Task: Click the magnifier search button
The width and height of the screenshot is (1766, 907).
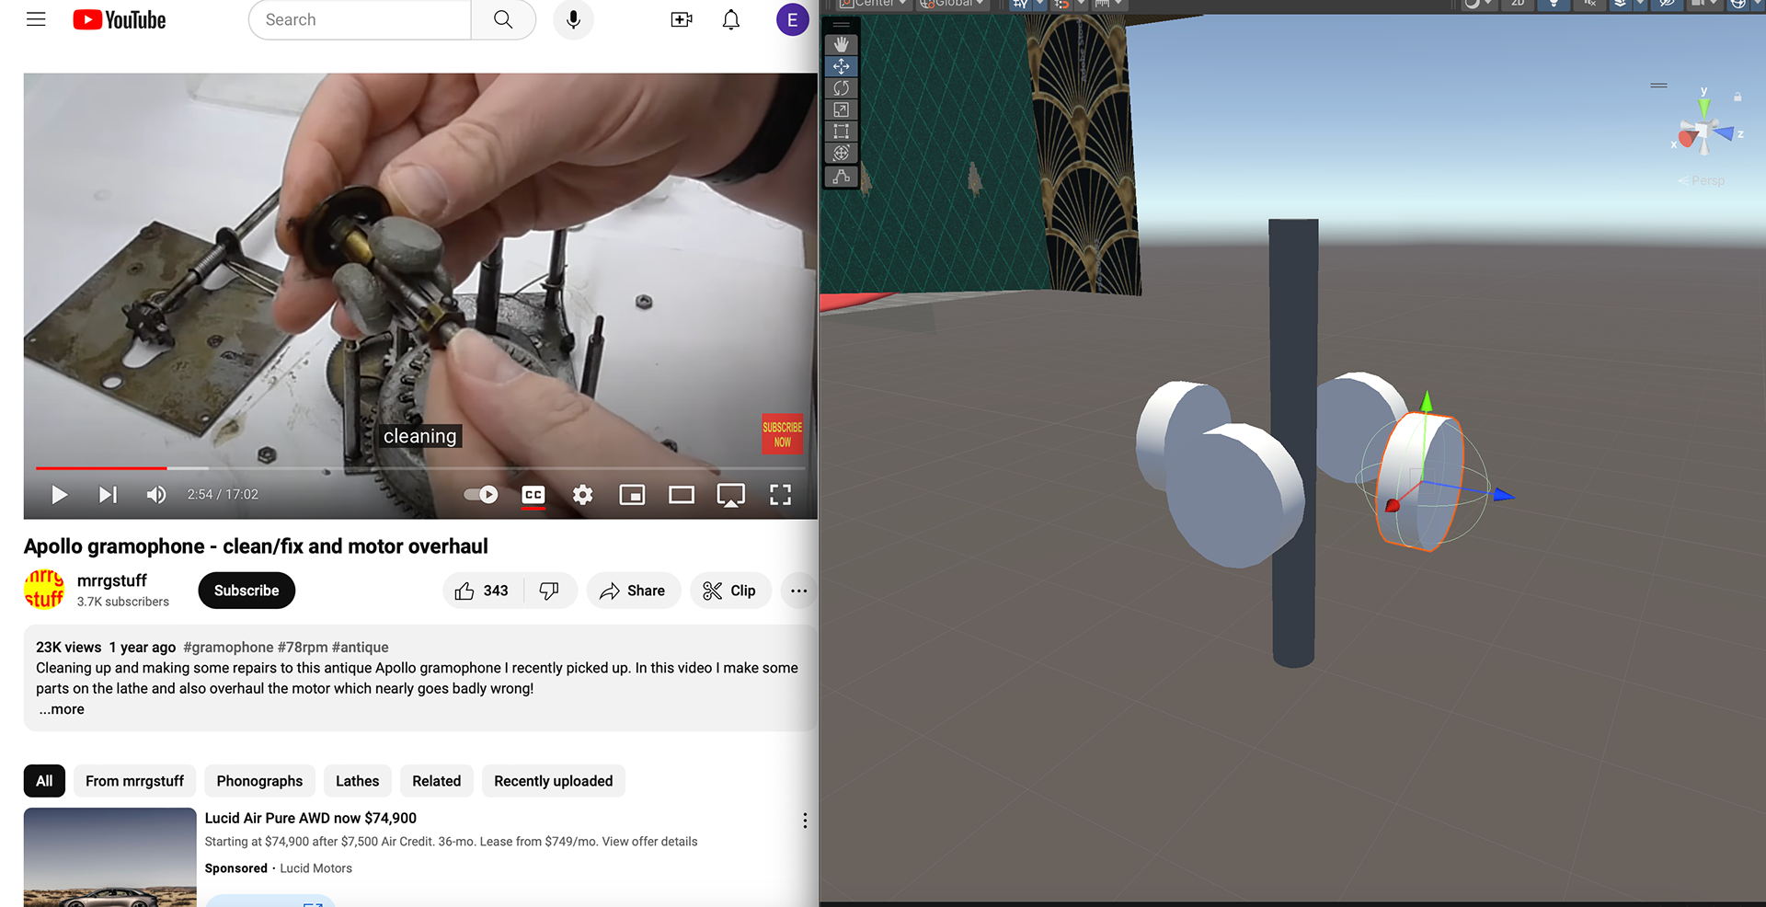Action: [x=503, y=19]
